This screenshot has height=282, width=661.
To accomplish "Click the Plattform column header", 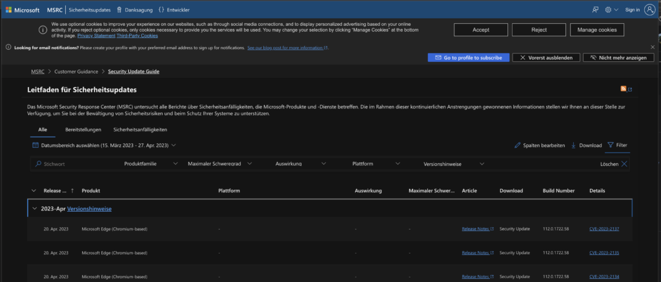I will pos(229,190).
